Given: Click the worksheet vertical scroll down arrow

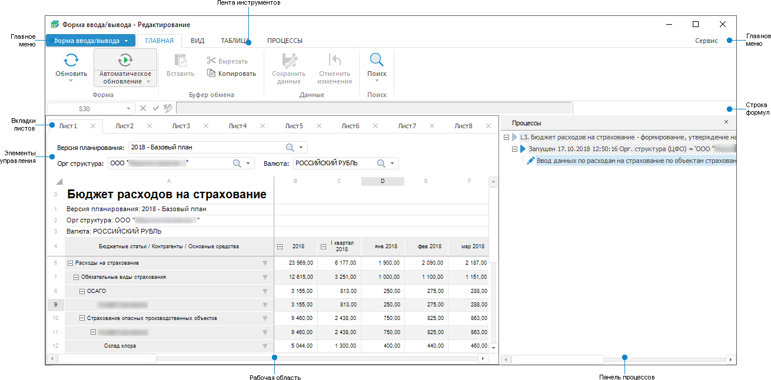Looking at the screenshot, I should click(494, 347).
